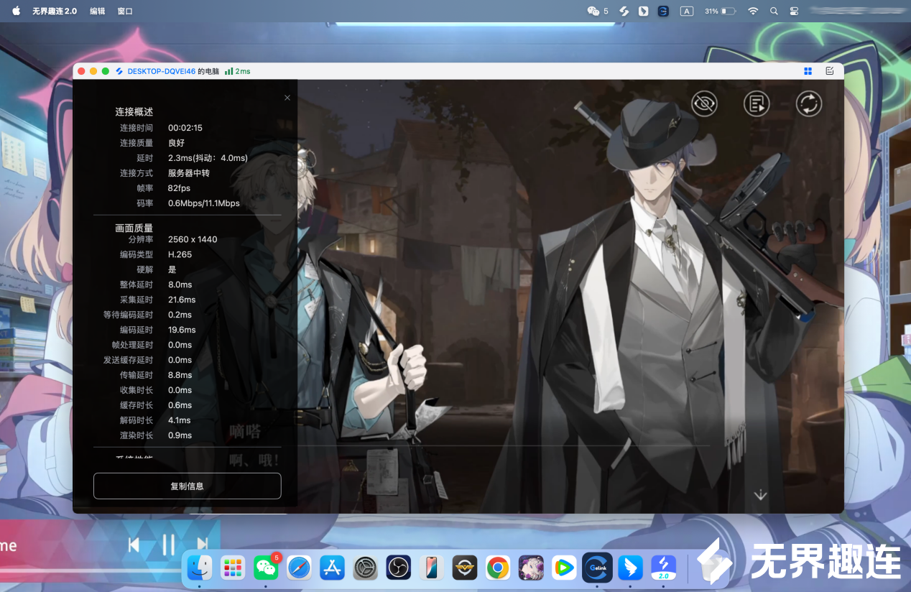Open the anime character game icon in the dock
The image size is (911, 592).
click(532, 568)
